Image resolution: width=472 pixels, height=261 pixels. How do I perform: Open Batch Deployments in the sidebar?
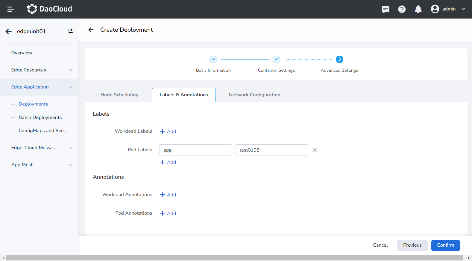click(x=40, y=117)
